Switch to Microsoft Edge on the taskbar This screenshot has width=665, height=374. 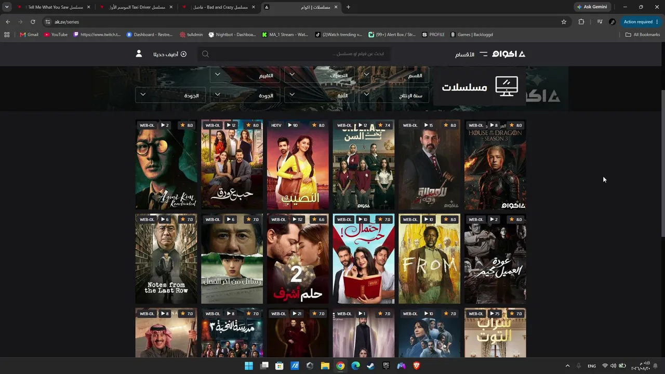coord(355,366)
